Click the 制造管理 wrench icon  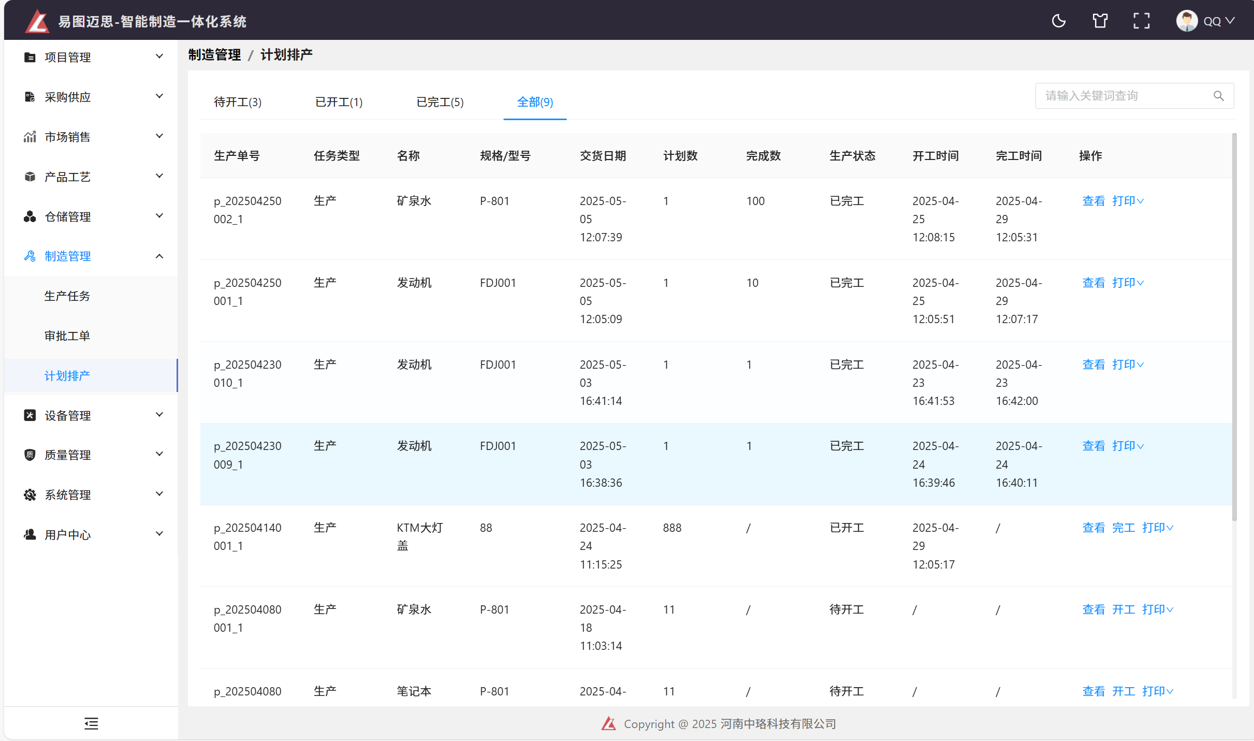30,256
